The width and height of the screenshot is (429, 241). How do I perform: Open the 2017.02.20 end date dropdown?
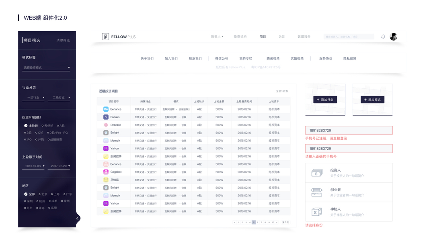pyautogui.click(x=59, y=166)
